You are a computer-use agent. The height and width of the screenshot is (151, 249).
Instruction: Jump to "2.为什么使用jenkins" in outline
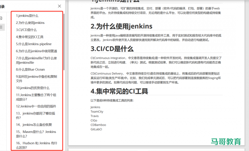point(30,23)
